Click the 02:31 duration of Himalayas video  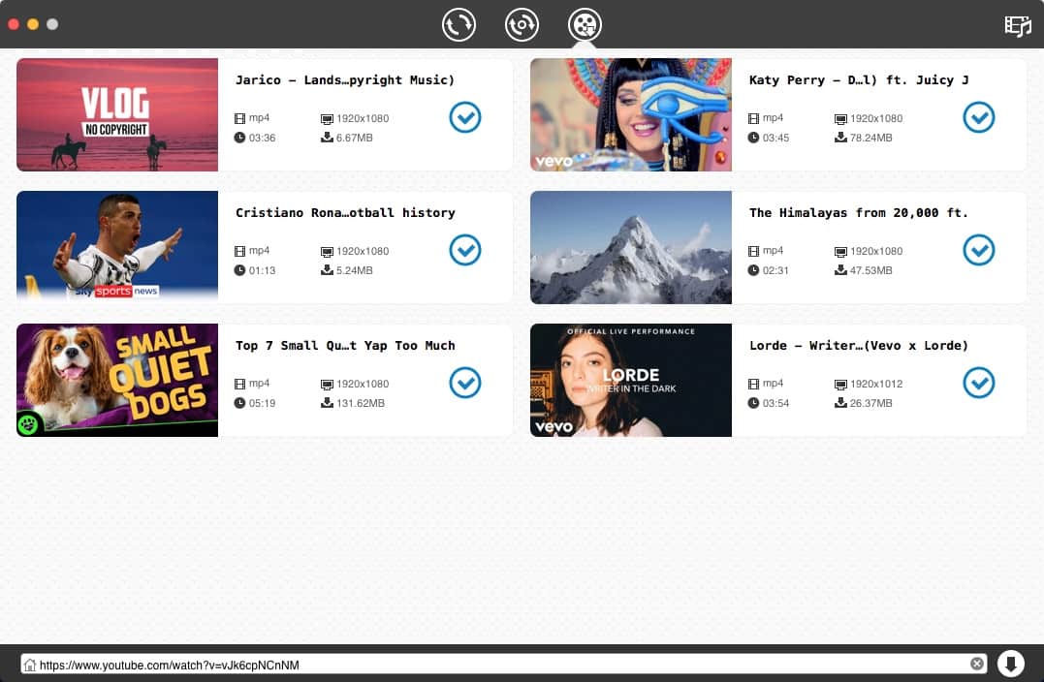point(775,270)
